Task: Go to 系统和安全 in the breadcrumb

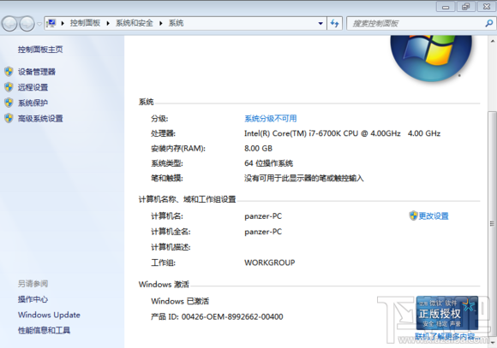Action: pos(134,23)
